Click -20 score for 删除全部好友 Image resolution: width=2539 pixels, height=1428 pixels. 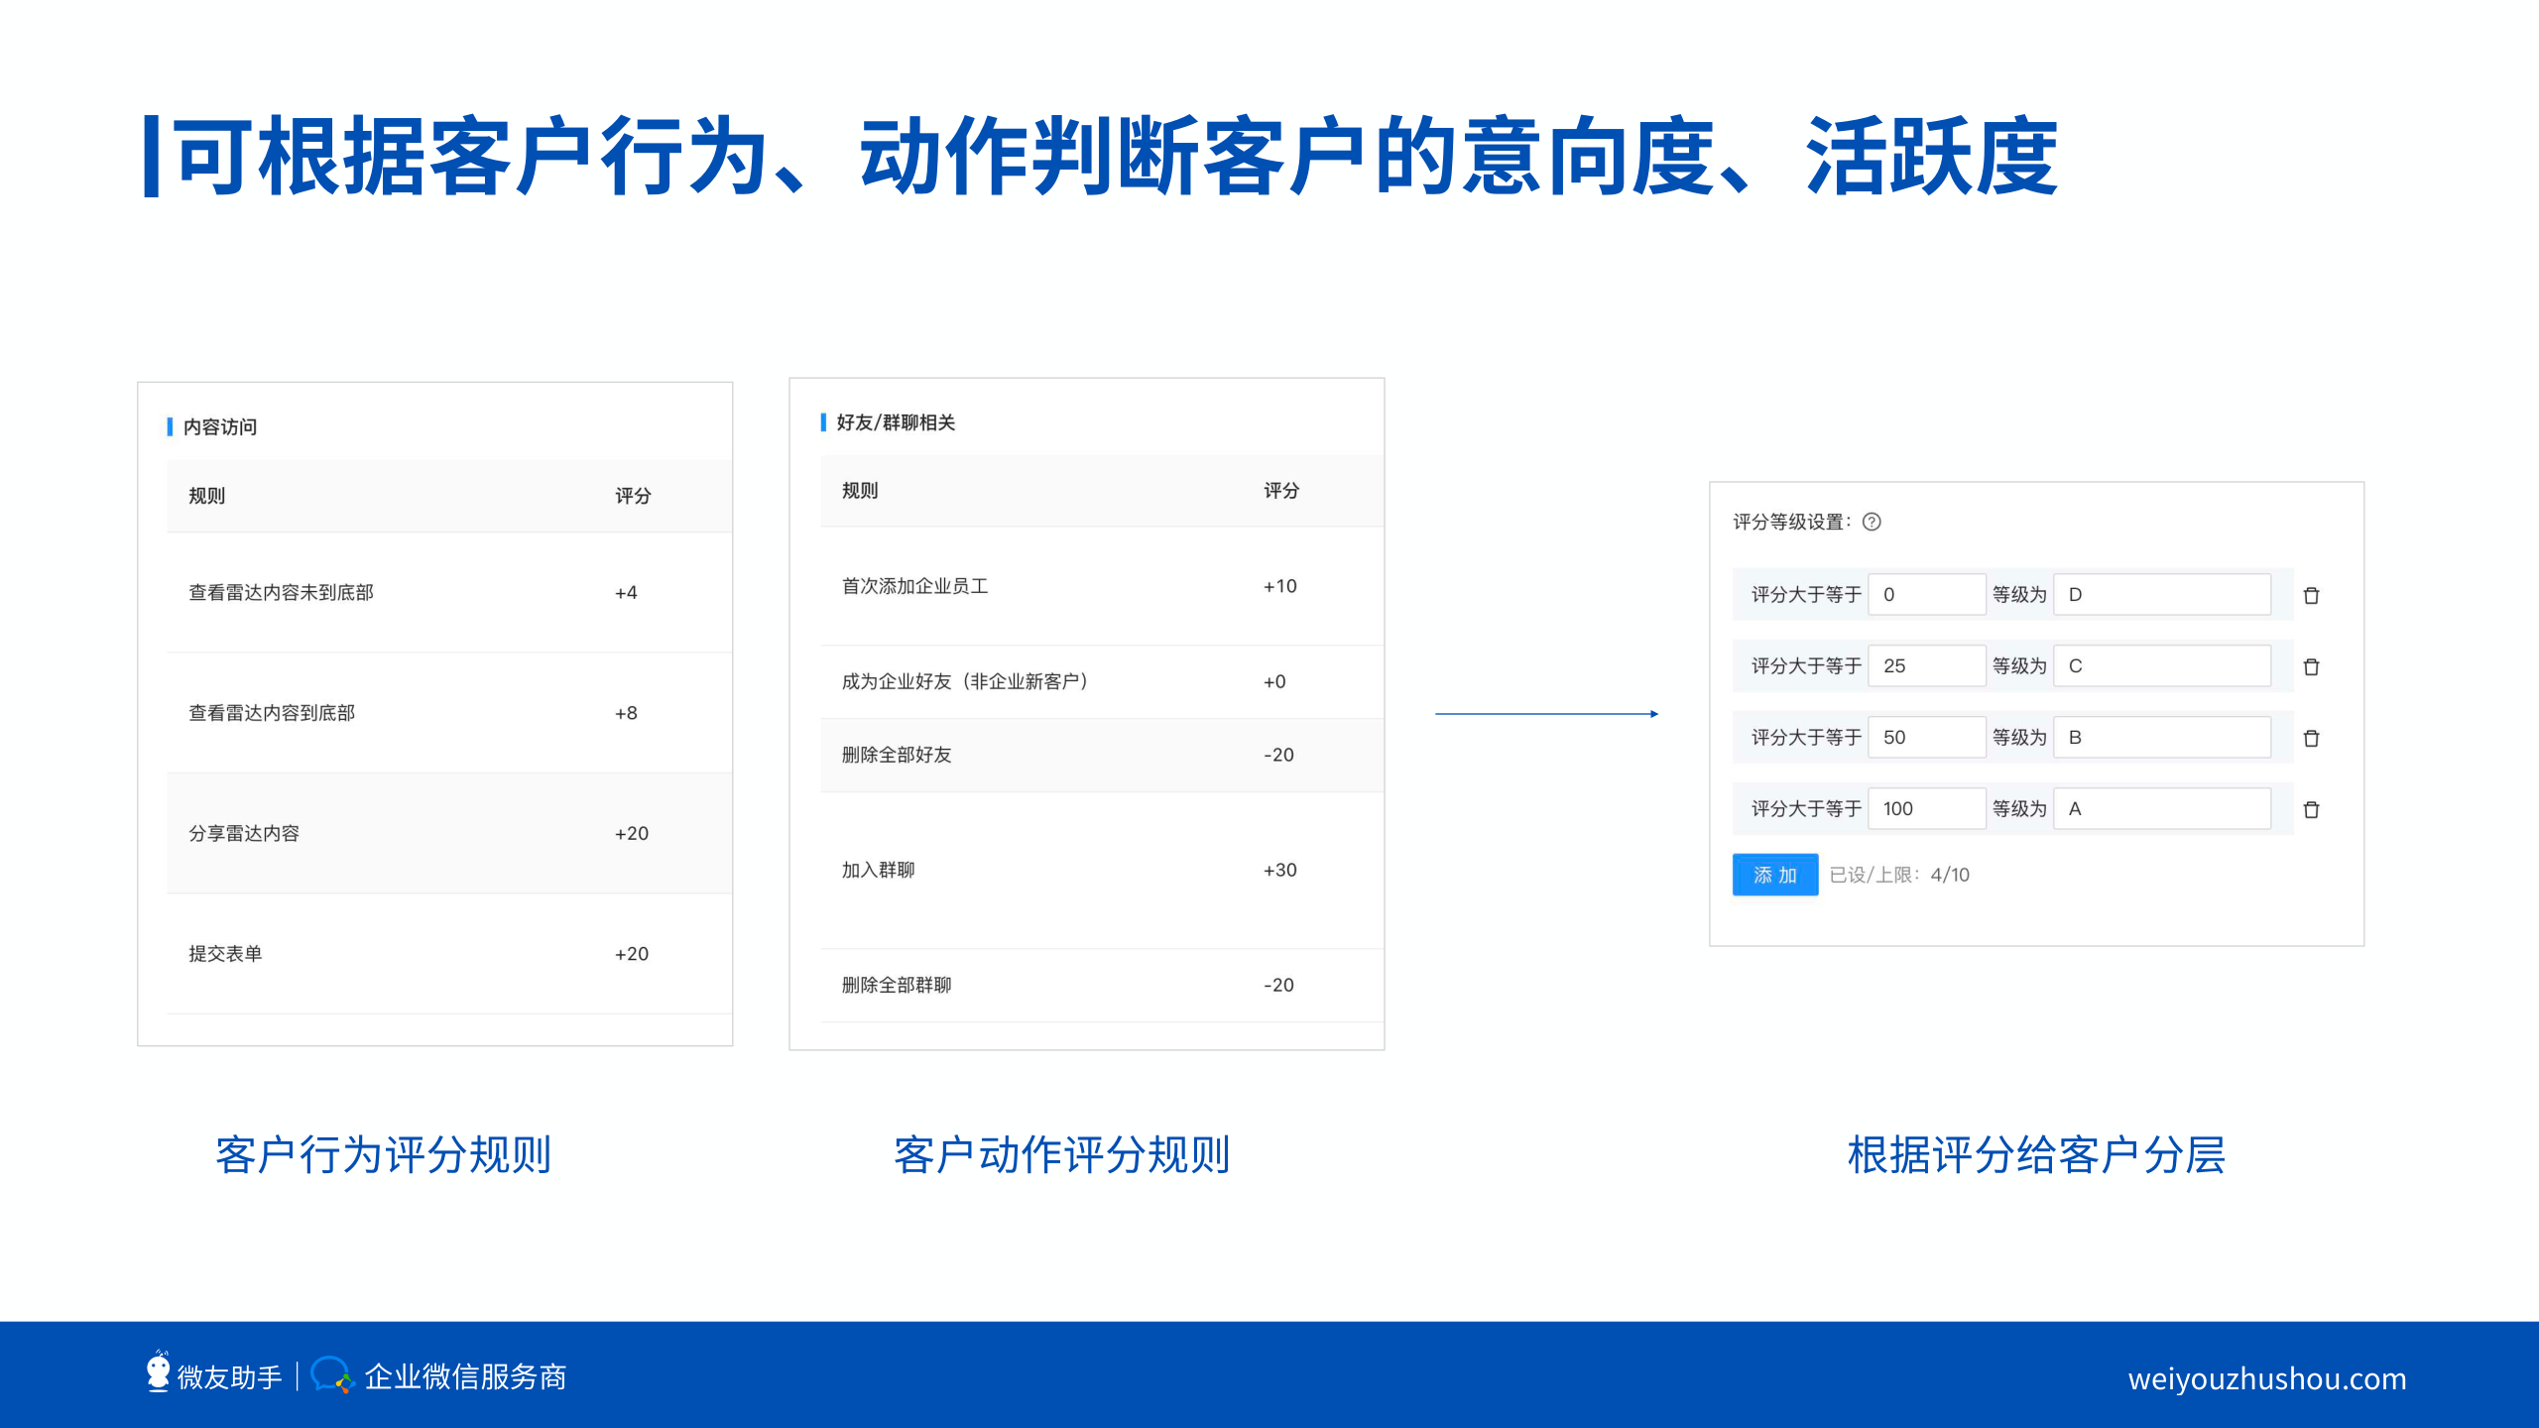(1278, 755)
